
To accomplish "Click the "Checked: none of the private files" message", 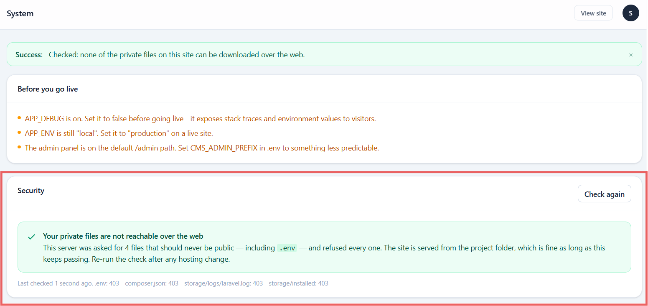I will 177,55.
